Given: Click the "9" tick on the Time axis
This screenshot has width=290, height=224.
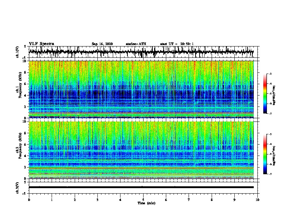Looking at the screenshot, I should 234,200.
